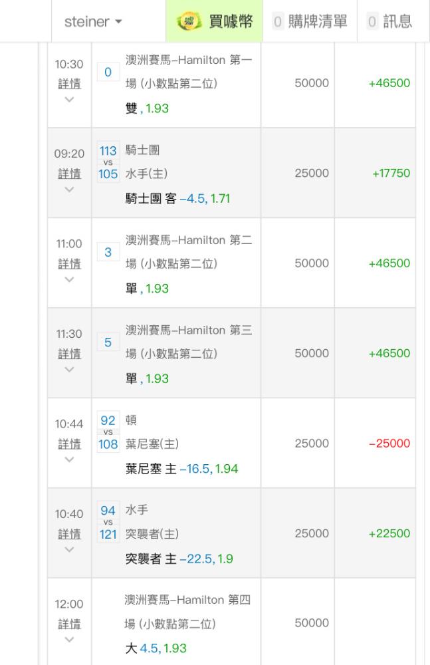The width and height of the screenshot is (430, 665).
Task: Expand chevron under the 11:00 詳情
Action: (x=69, y=279)
